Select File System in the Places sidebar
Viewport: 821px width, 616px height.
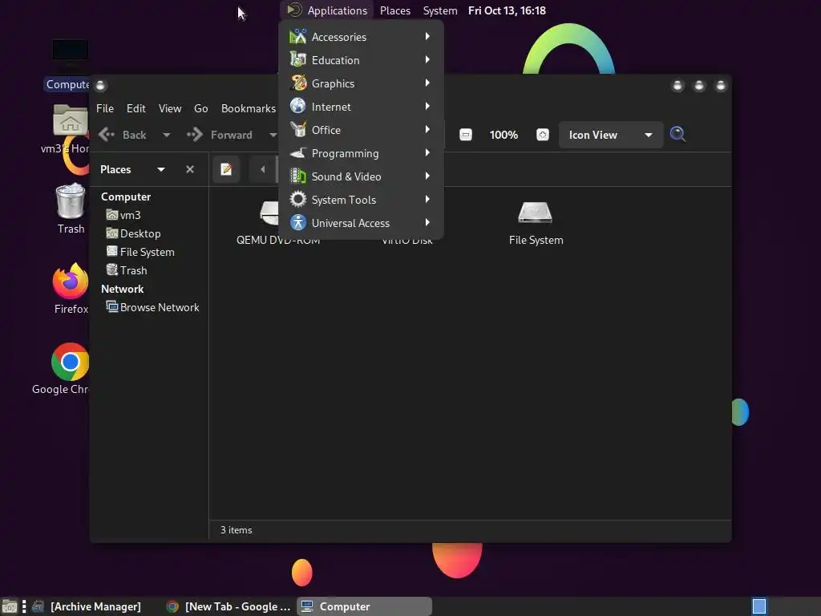[140, 252]
